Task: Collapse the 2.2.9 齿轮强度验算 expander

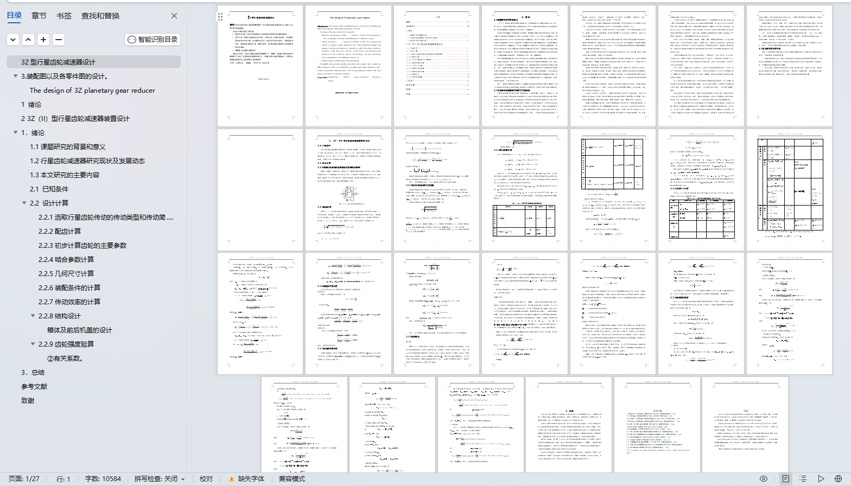Action: (33, 344)
